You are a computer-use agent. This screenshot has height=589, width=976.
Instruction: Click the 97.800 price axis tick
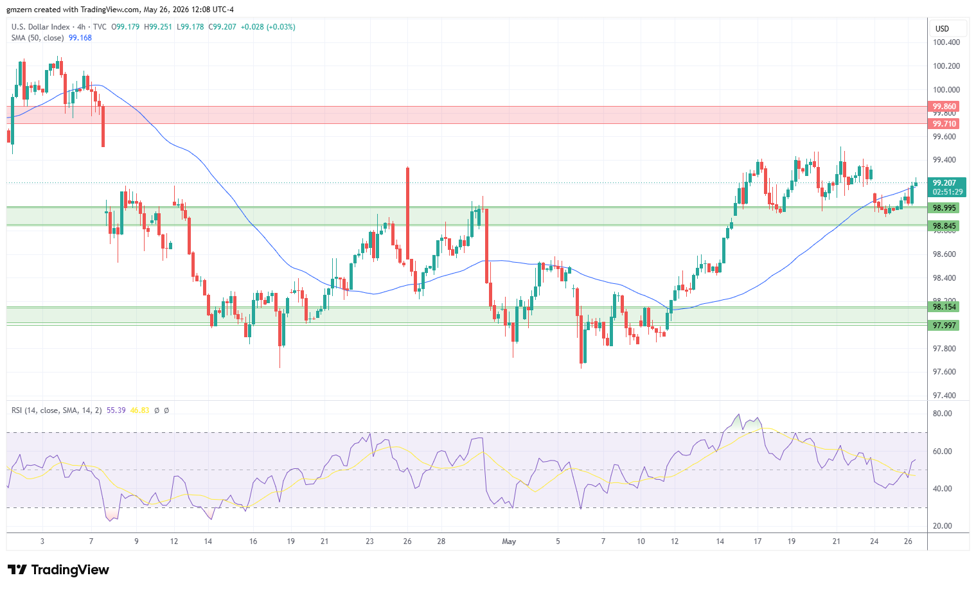(x=945, y=349)
